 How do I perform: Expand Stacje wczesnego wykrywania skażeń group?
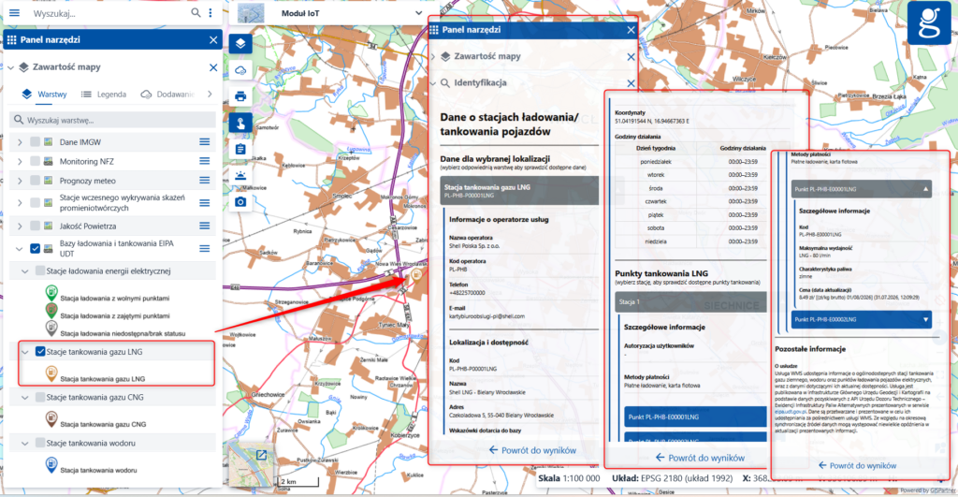tap(20, 202)
